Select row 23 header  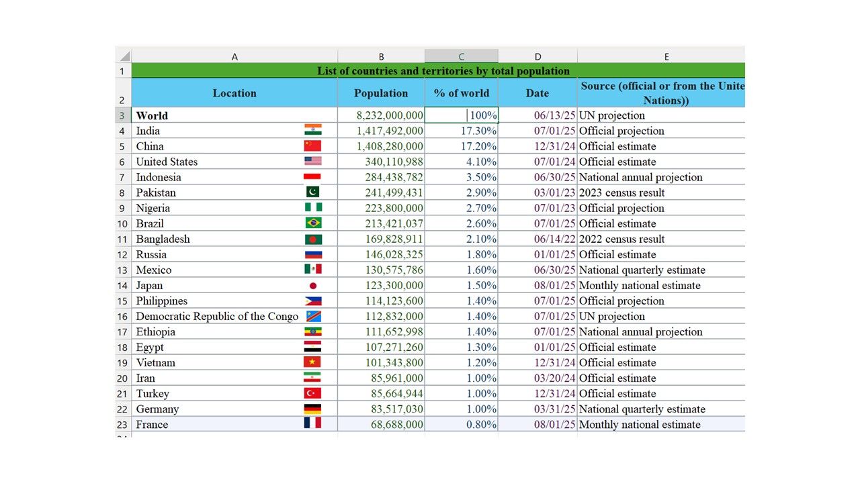pos(123,424)
